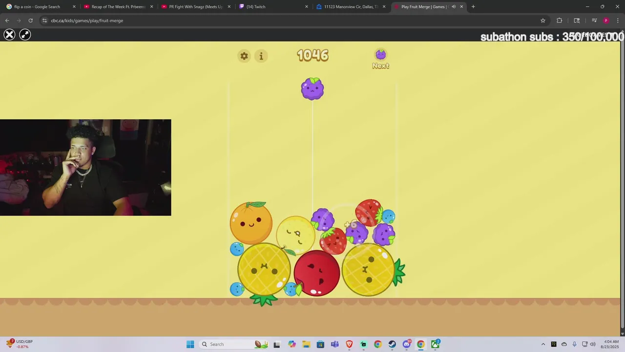Open the USD/GBP taskbar widget
Viewport: 625px width, 352px height.
[20, 344]
